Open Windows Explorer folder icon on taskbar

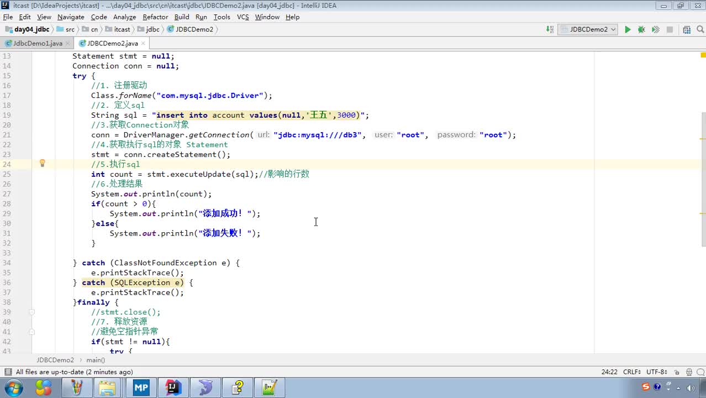(x=108, y=387)
